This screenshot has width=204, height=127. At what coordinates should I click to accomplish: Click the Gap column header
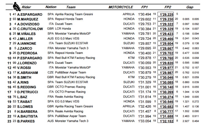[190, 7]
